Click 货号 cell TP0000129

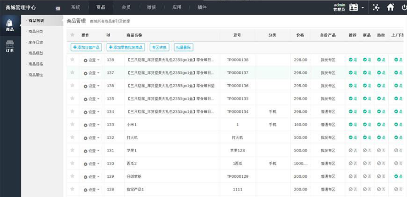point(237,176)
